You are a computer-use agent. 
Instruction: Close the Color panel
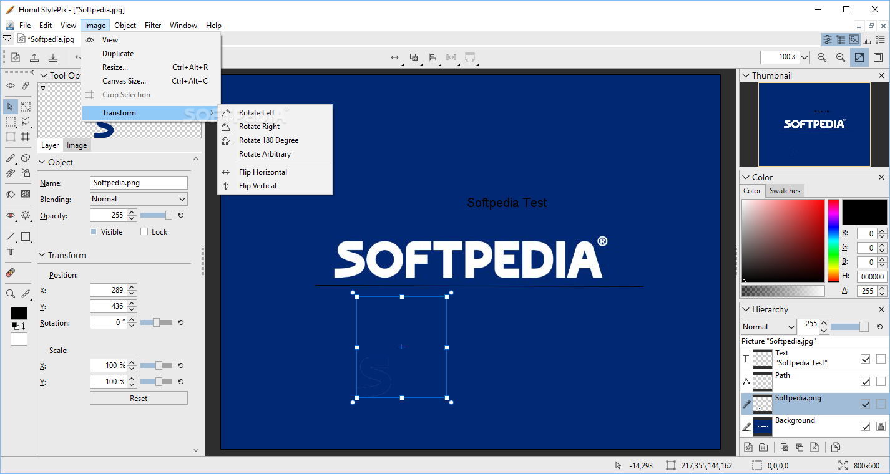tap(881, 177)
